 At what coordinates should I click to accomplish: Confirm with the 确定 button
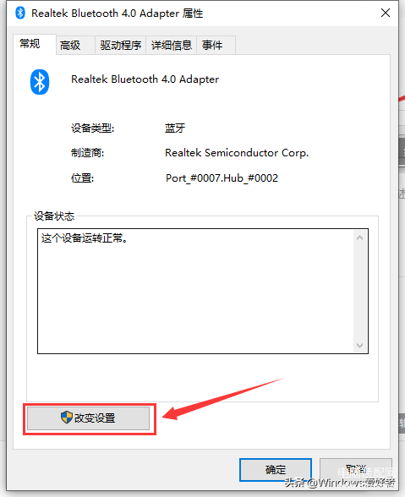276,469
